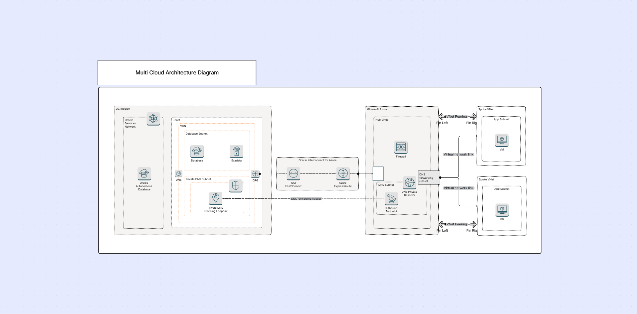Click the Tenet container label
The height and width of the screenshot is (314, 637).
coord(176,120)
